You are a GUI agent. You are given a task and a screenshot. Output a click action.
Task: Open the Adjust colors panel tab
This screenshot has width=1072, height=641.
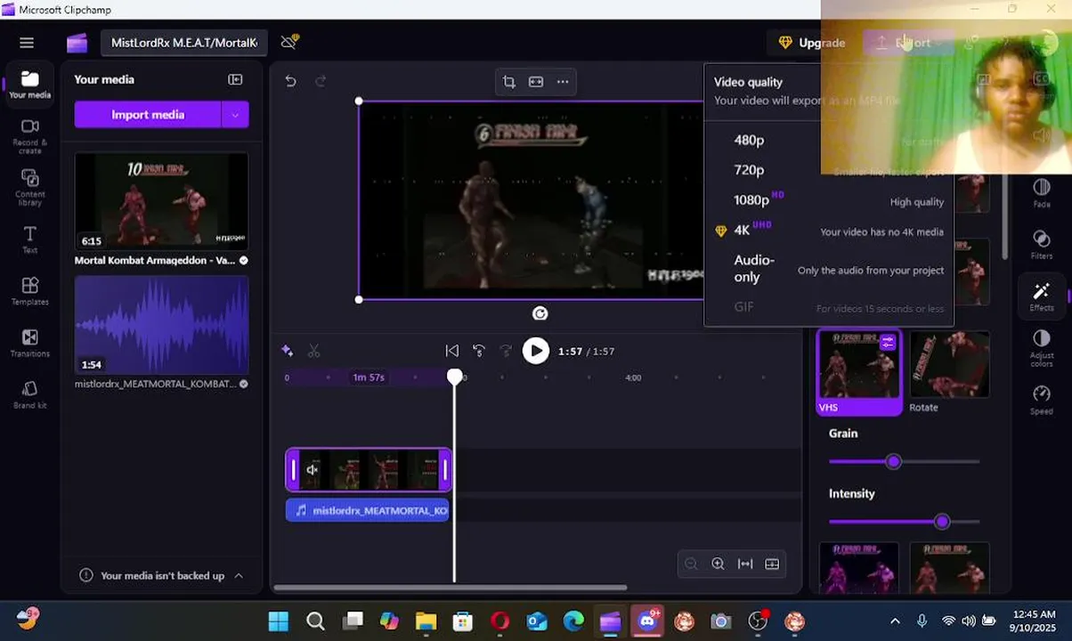click(x=1042, y=348)
